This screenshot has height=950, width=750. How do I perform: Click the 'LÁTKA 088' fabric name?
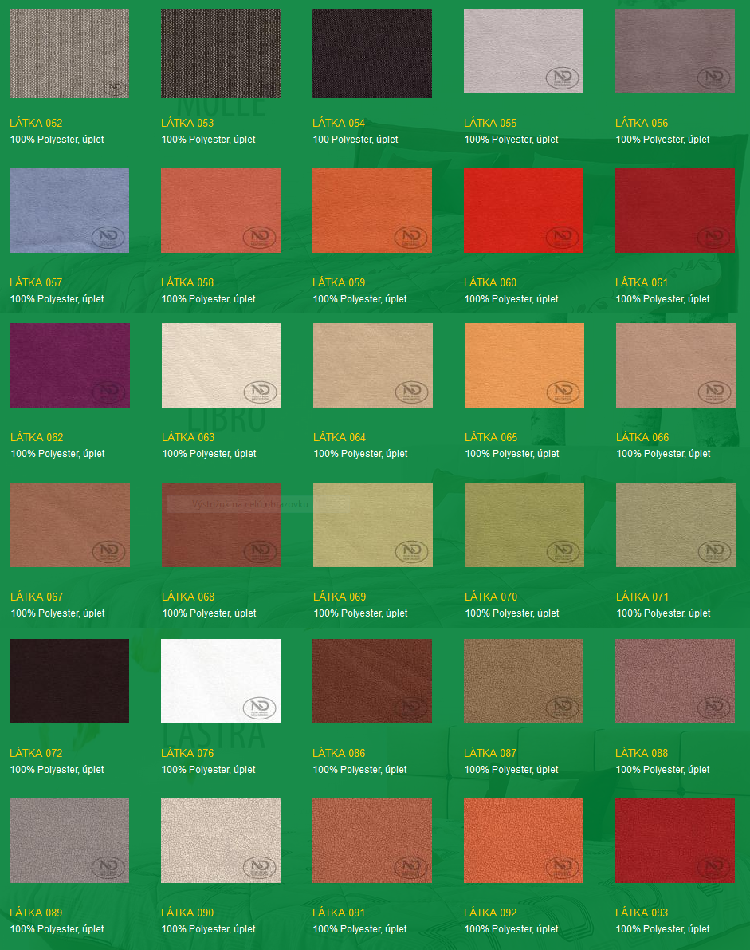pyautogui.click(x=642, y=753)
